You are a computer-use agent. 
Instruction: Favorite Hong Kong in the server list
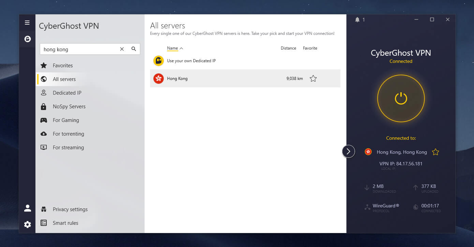point(313,79)
